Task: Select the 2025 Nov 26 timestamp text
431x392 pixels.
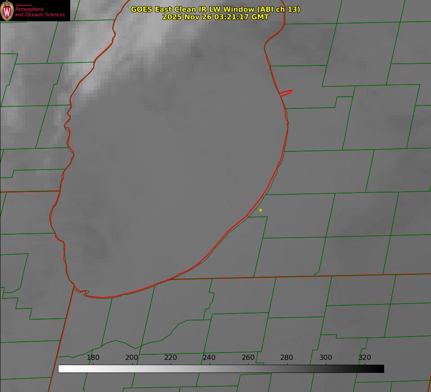Action: (215, 17)
